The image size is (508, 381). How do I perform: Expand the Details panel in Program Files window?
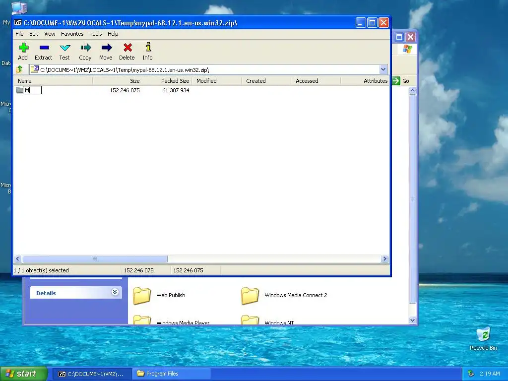coord(115,292)
